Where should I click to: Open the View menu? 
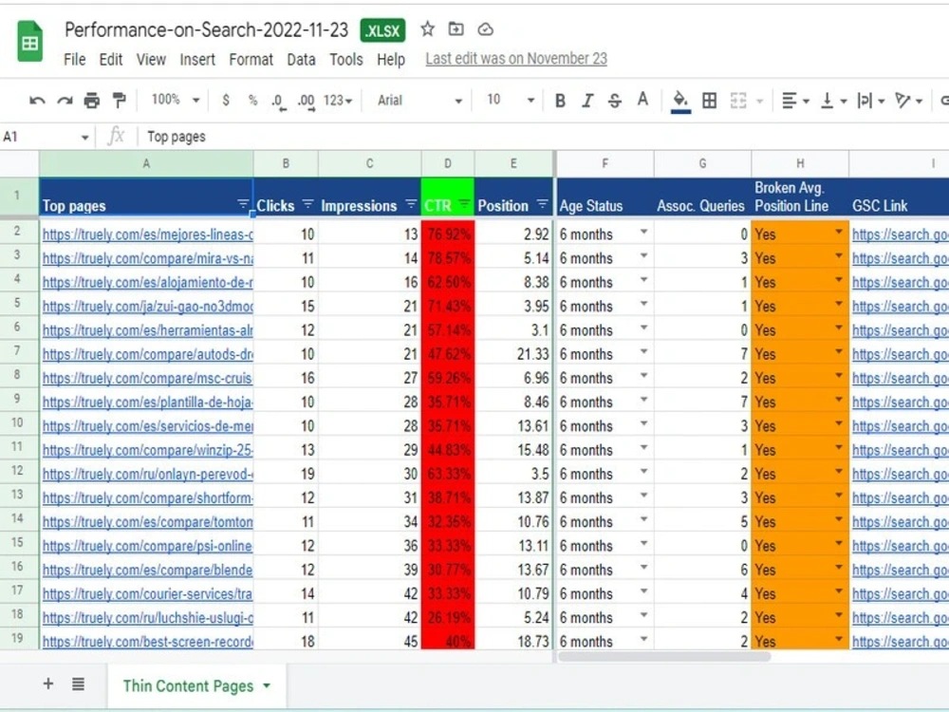[x=151, y=59]
